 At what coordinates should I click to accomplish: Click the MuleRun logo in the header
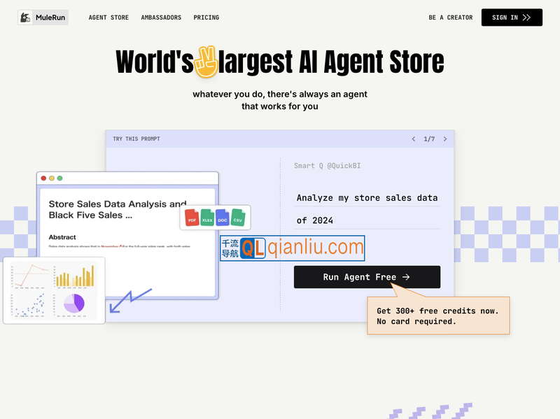tap(43, 17)
